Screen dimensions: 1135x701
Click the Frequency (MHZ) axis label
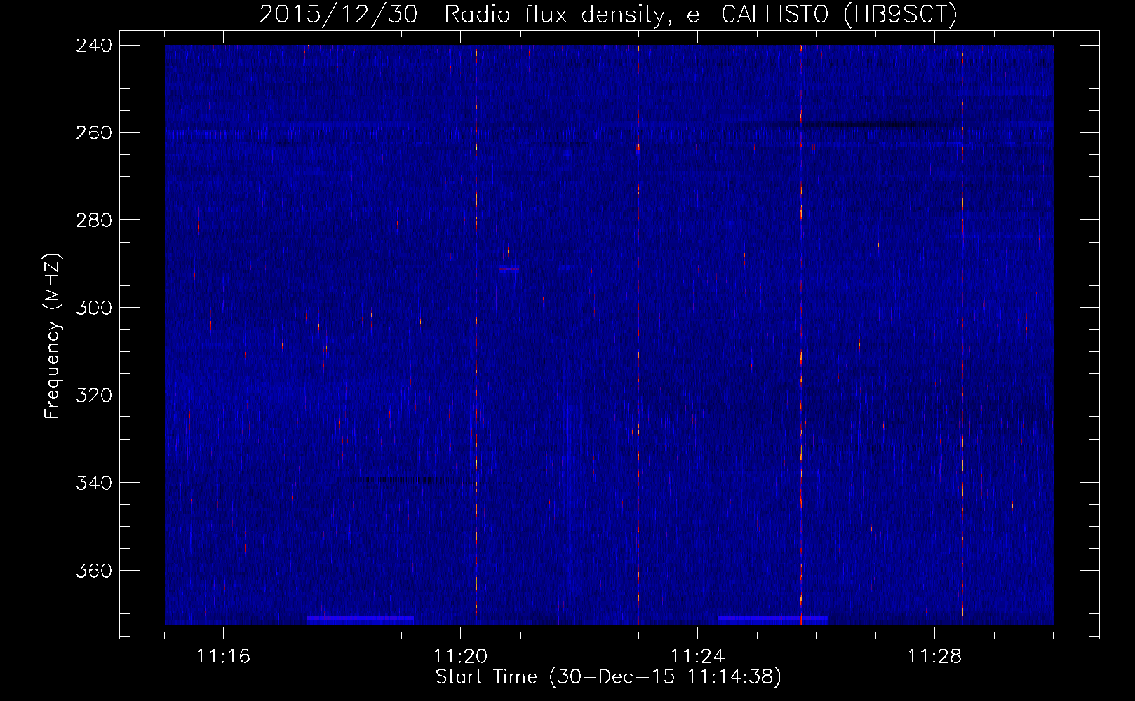pyautogui.click(x=53, y=336)
